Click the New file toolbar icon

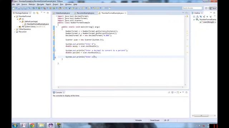coord(14,8)
